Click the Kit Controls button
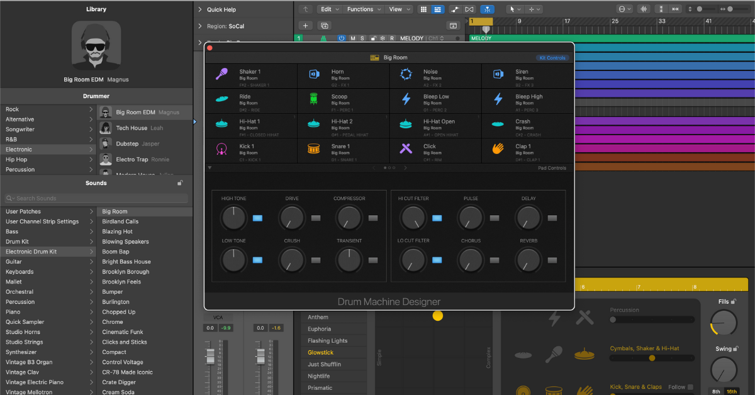 pos(552,58)
